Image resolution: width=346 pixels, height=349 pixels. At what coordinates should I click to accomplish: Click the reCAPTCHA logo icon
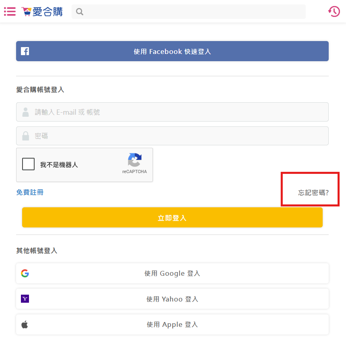[x=135, y=160]
